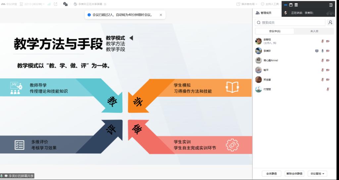Click the 搜索成员 search field
This screenshot has height=180, width=339.
click(x=290, y=22)
